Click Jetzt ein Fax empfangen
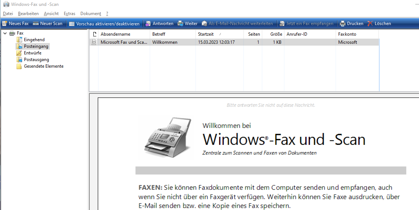The image size is (419, 210). coord(307,24)
